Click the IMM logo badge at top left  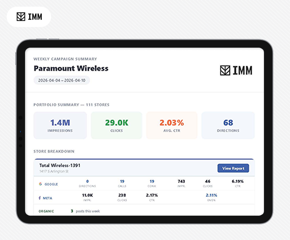(x=29, y=17)
